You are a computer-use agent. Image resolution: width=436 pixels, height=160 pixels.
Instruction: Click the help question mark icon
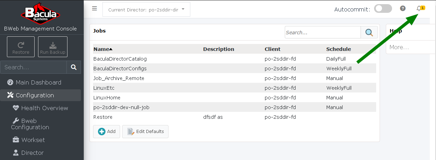[403, 9]
